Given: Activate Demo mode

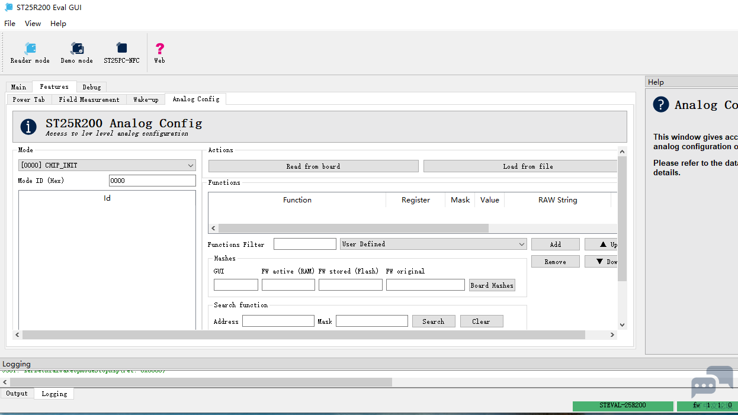Looking at the screenshot, I should [x=77, y=53].
